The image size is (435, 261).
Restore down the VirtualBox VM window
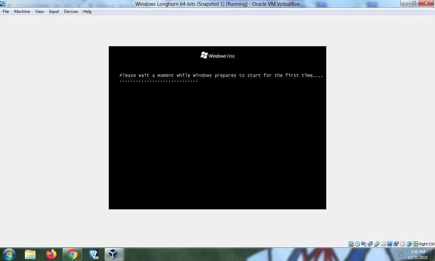tap(414, 3)
